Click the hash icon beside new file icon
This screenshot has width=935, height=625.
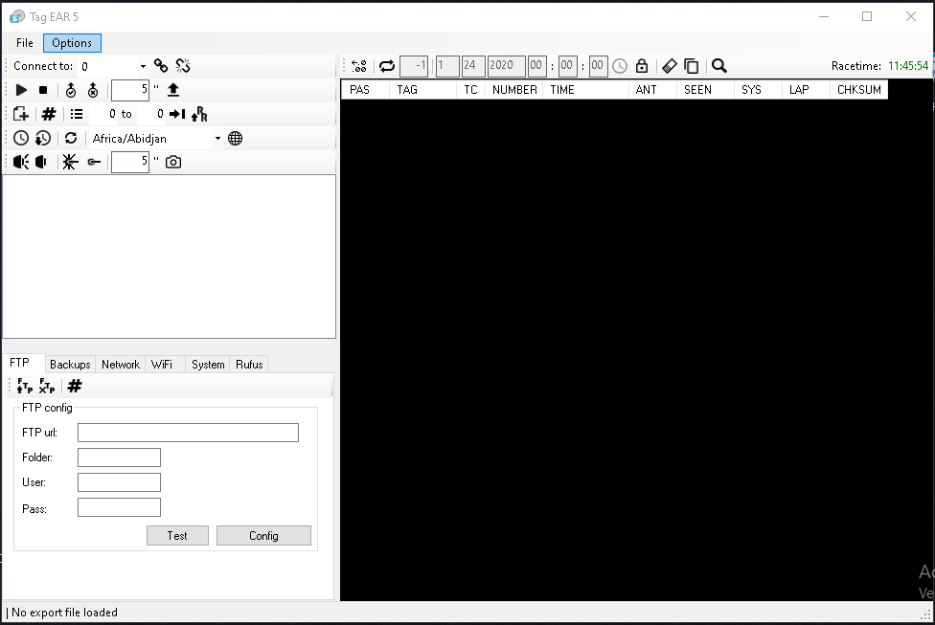(x=48, y=114)
